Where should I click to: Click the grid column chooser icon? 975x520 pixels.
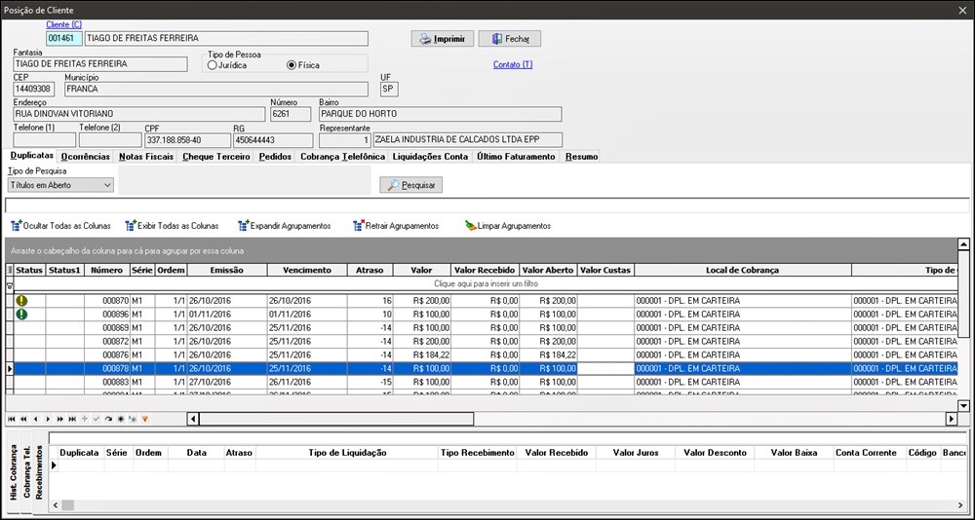(x=10, y=271)
